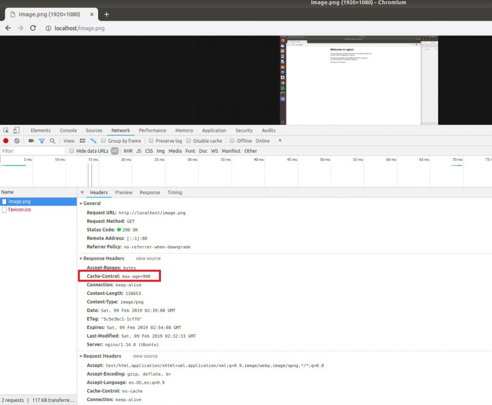Check the Disable cache option
The image size is (492, 405).
pyautogui.click(x=188, y=141)
